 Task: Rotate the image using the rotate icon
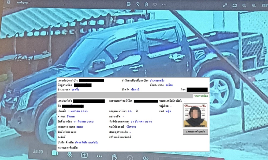[x=137, y=4]
